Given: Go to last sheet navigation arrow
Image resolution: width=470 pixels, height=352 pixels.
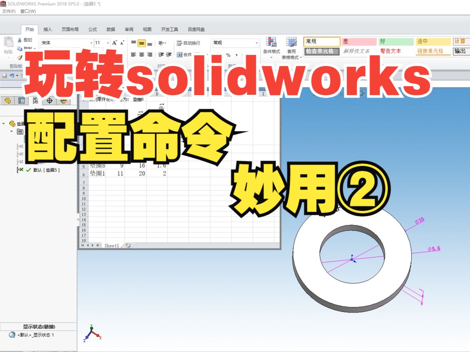Looking at the screenshot, I should click(x=98, y=246).
